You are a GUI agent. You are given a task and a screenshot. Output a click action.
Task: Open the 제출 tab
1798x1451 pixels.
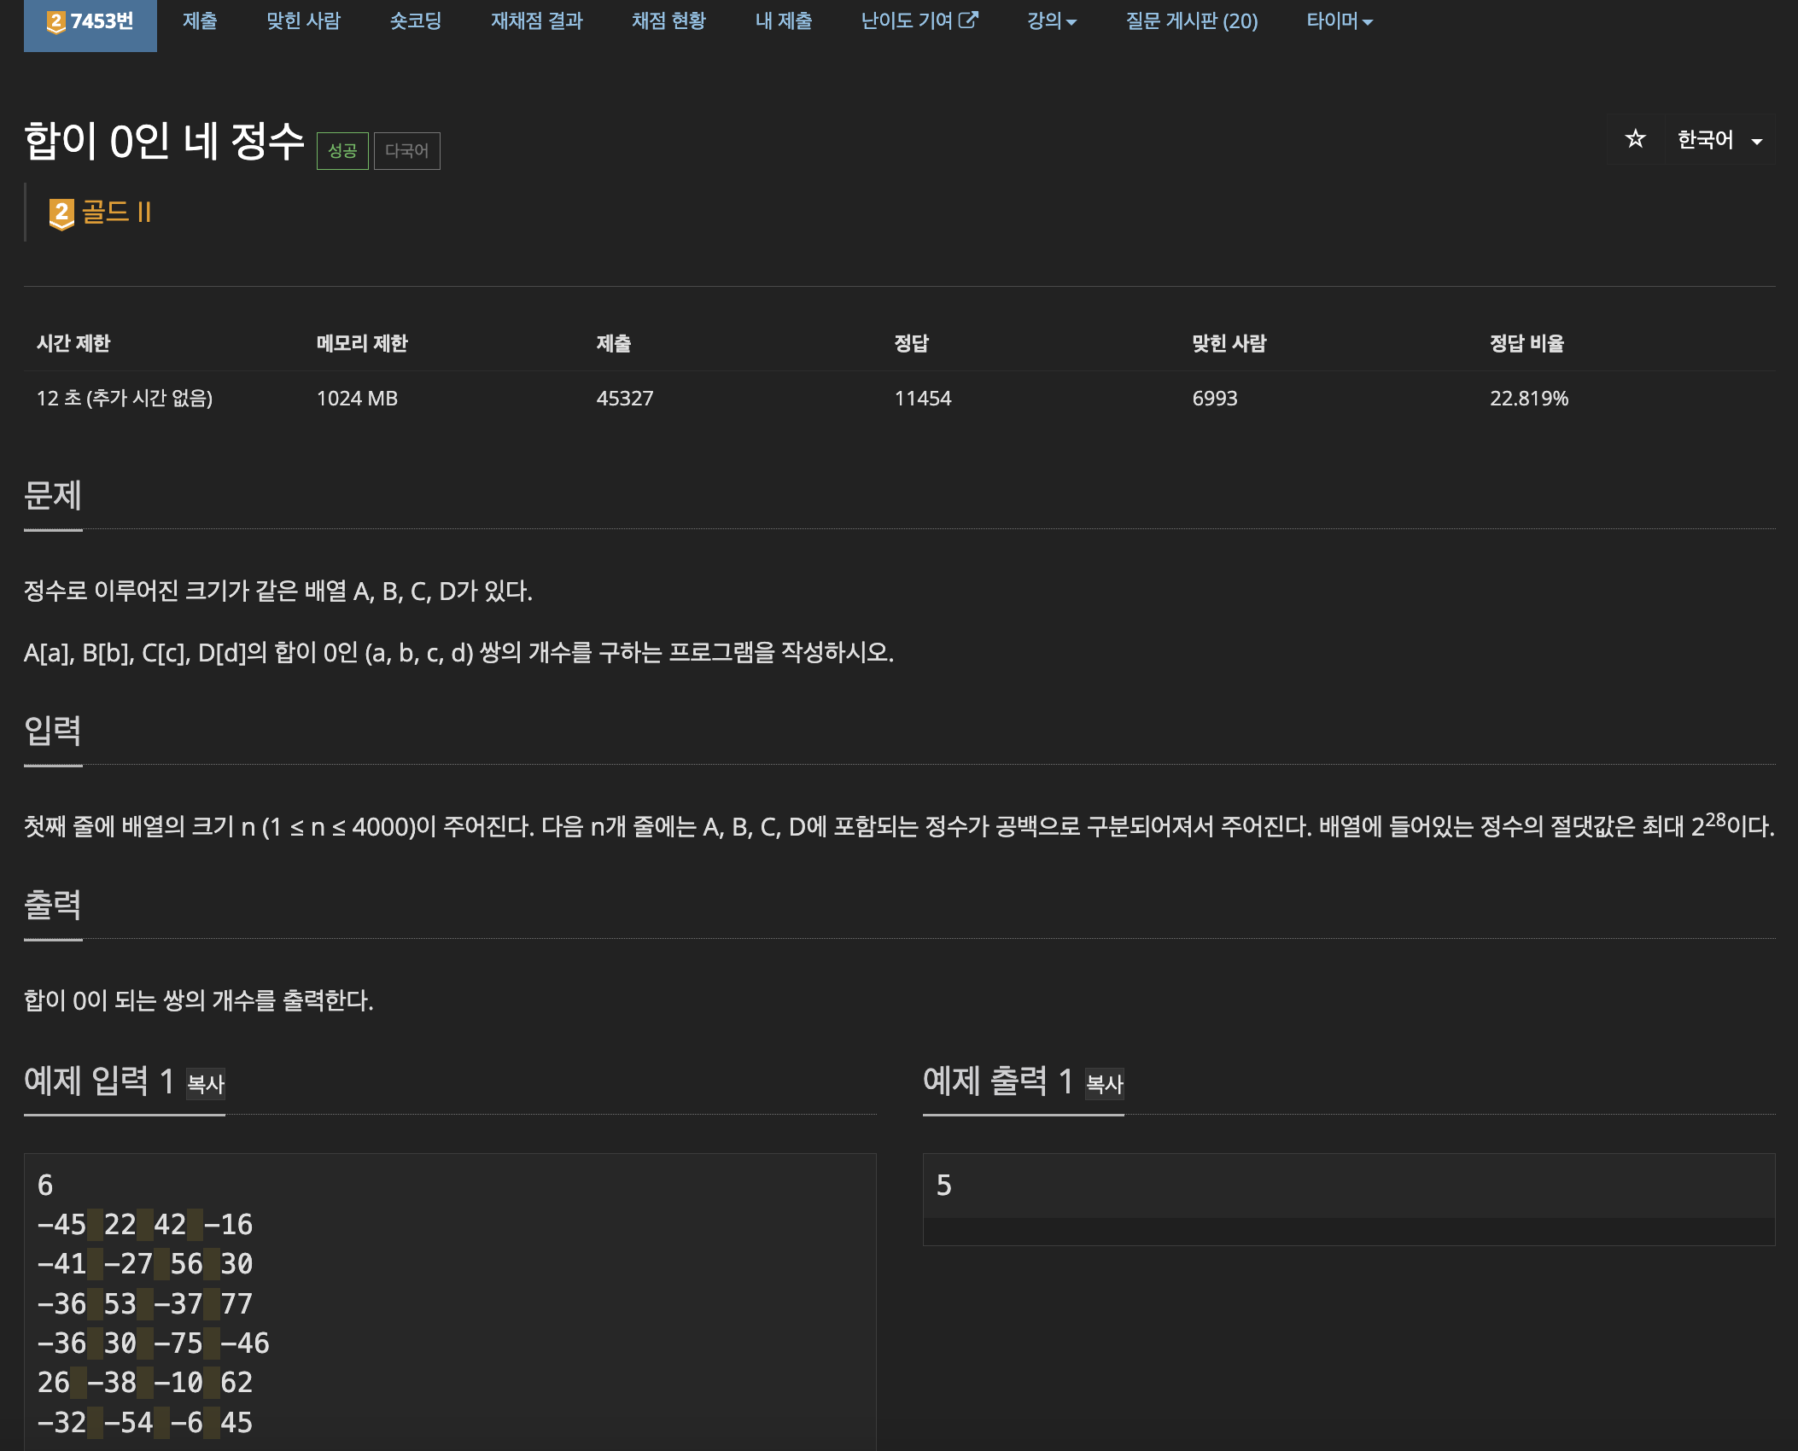200,21
